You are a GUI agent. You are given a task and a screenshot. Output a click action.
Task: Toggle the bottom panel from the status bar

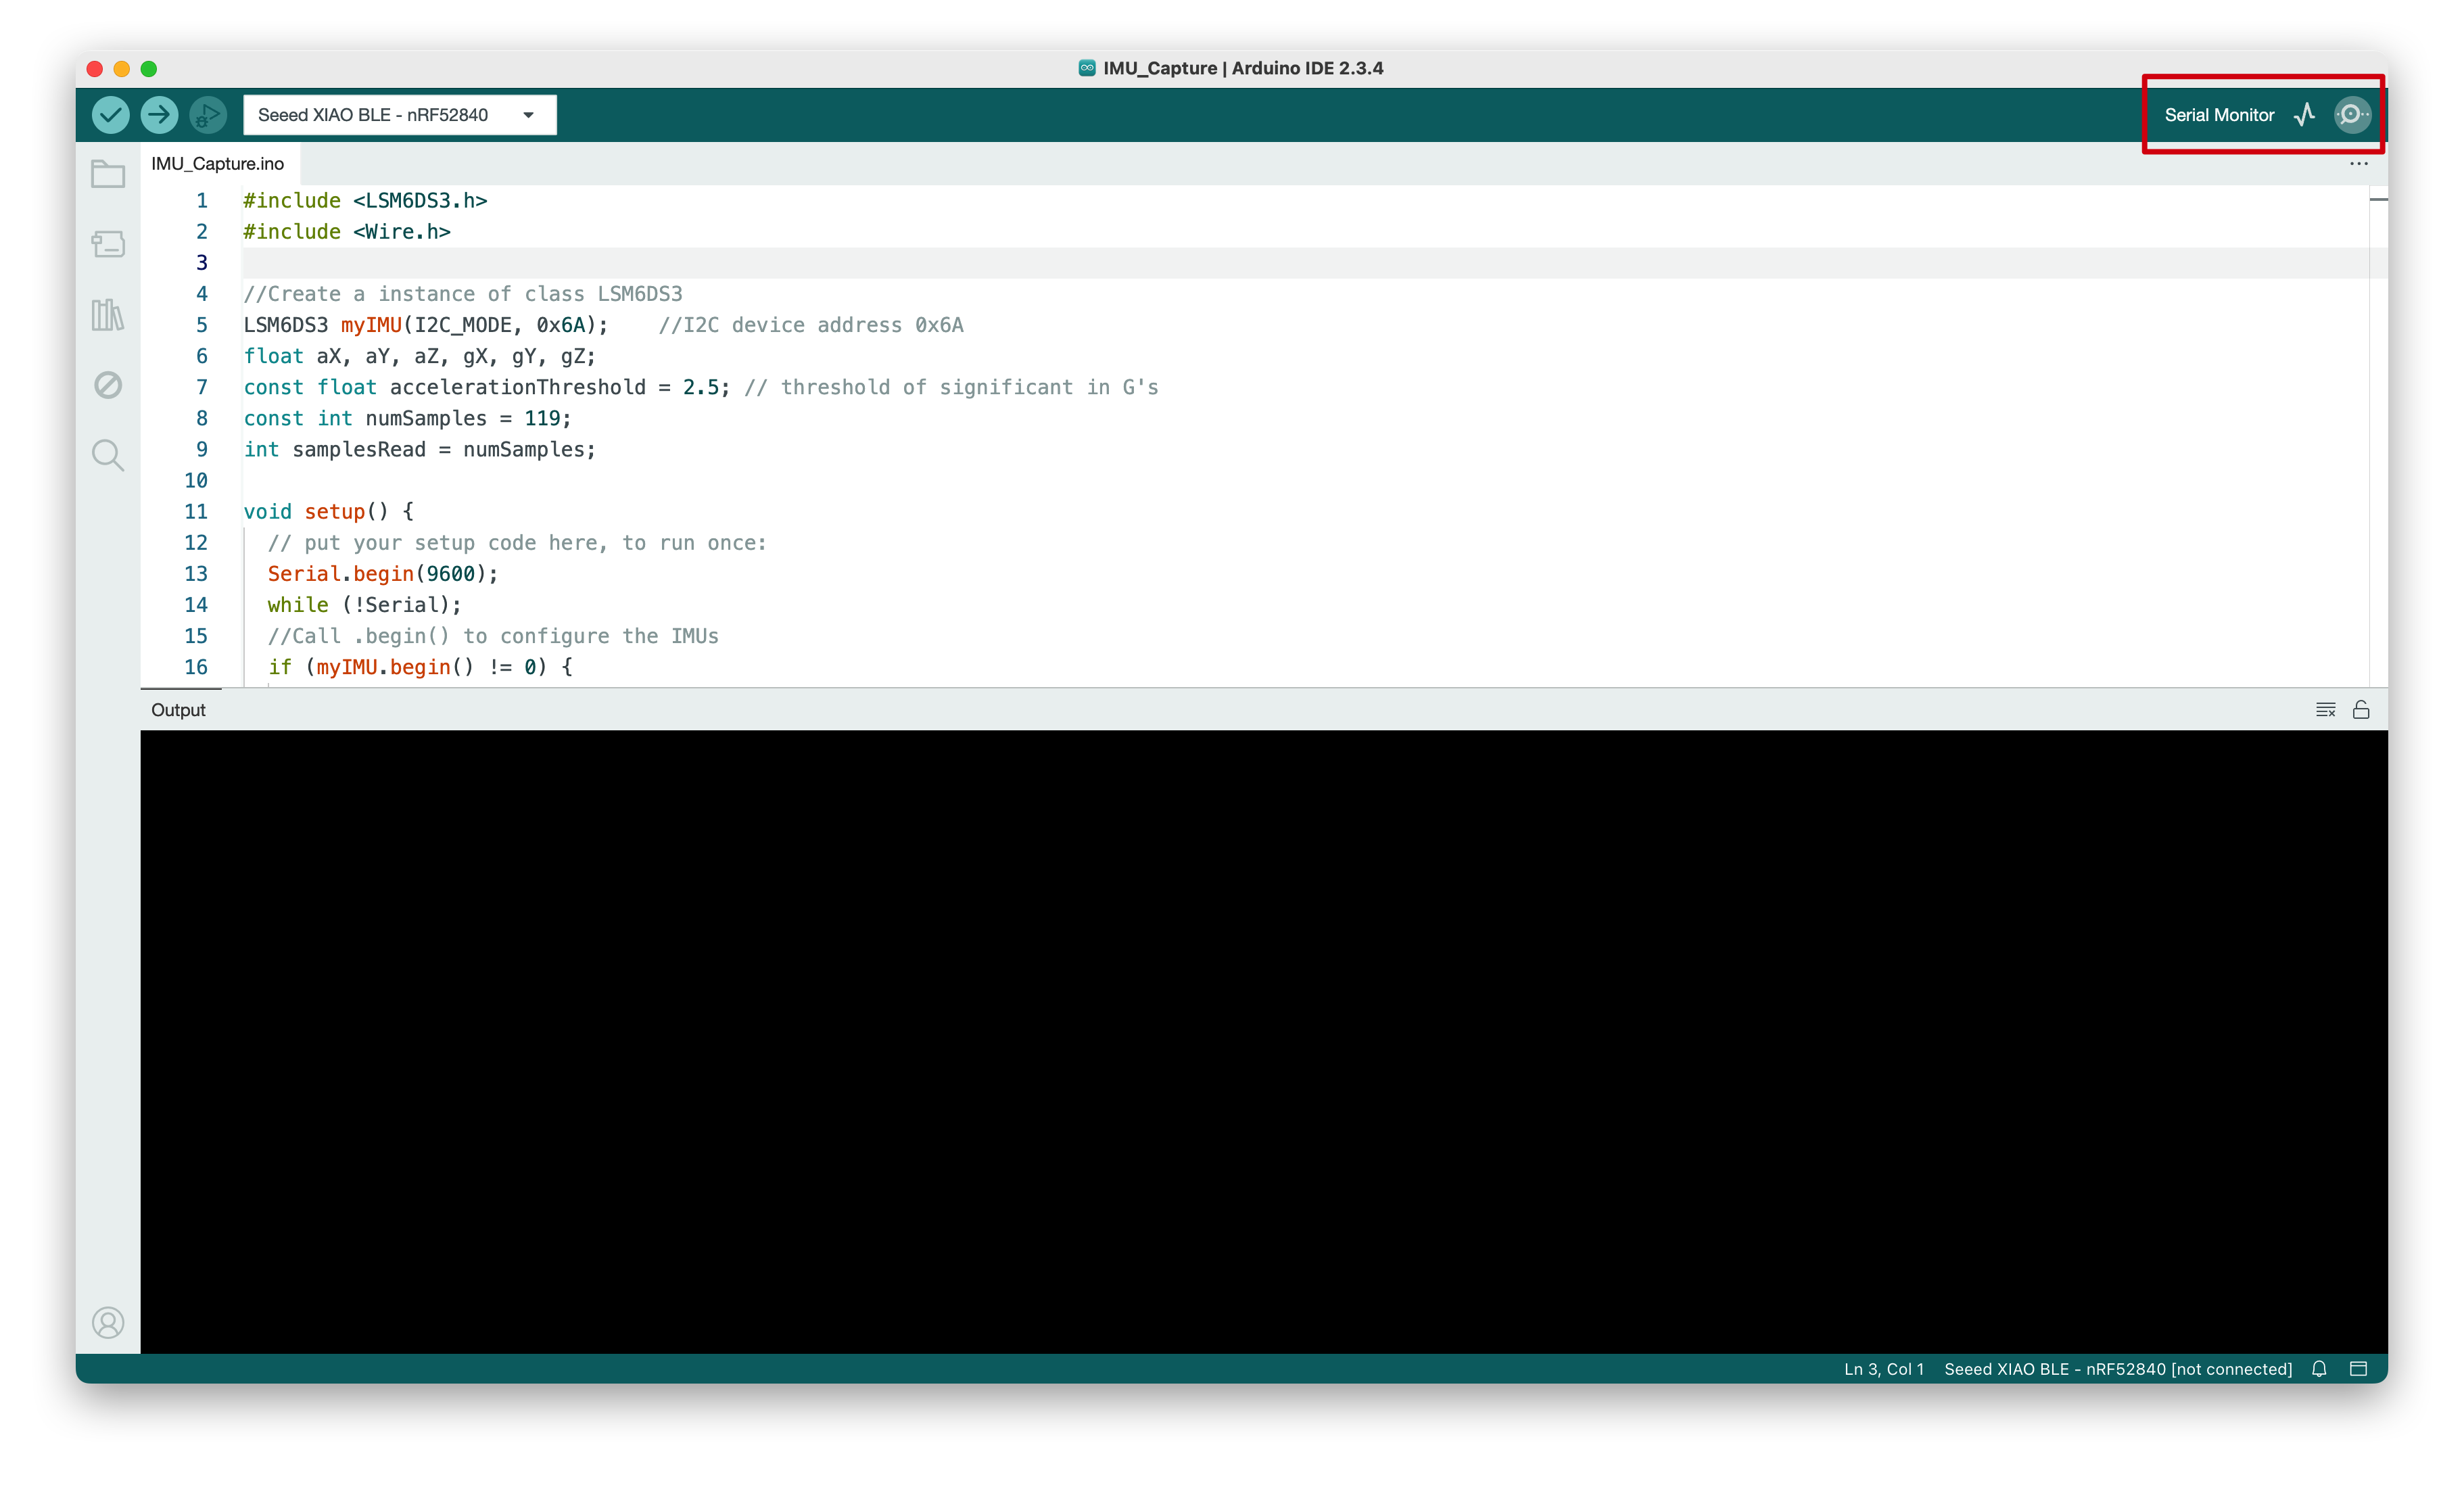coord(2358,1369)
